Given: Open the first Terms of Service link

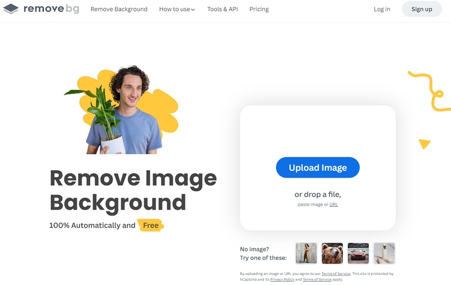Looking at the screenshot, I should pos(336,274).
